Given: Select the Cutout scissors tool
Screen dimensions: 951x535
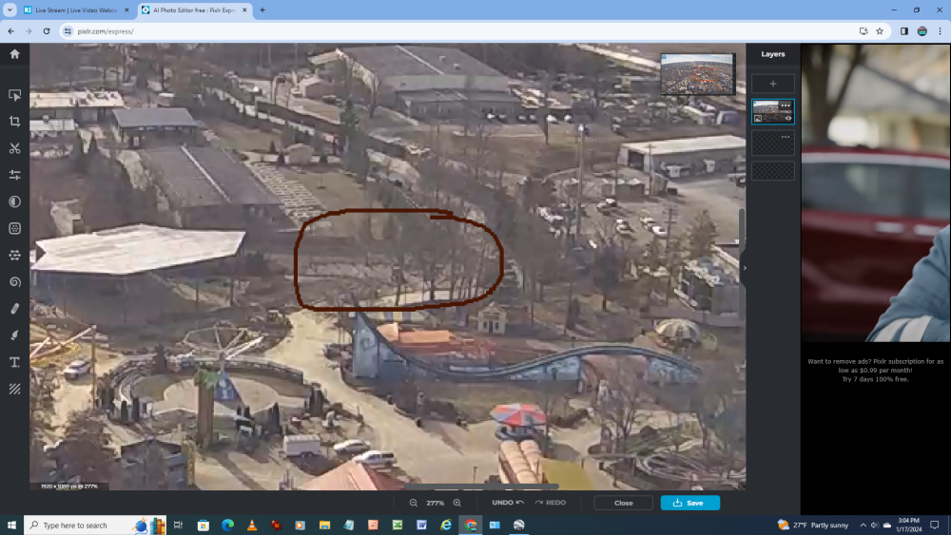Looking at the screenshot, I should [14, 148].
